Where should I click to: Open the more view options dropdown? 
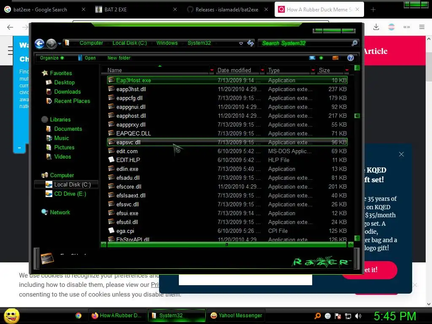click(x=321, y=58)
